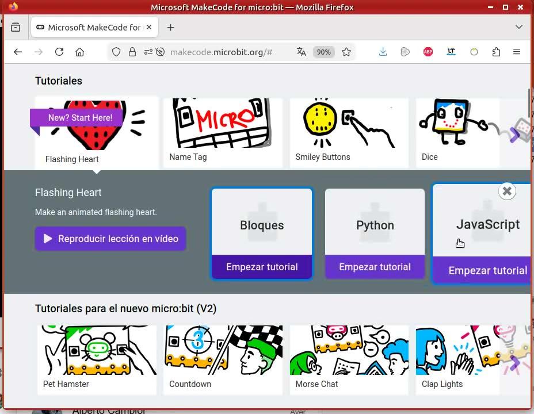The width and height of the screenshot is (534, 414).
Task: Click the Firefox logo in title bar
Action: [13, 7]
